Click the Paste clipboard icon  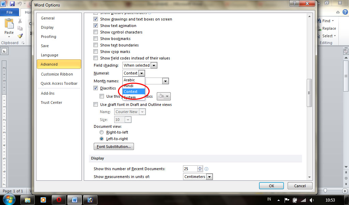coord(9,24)
